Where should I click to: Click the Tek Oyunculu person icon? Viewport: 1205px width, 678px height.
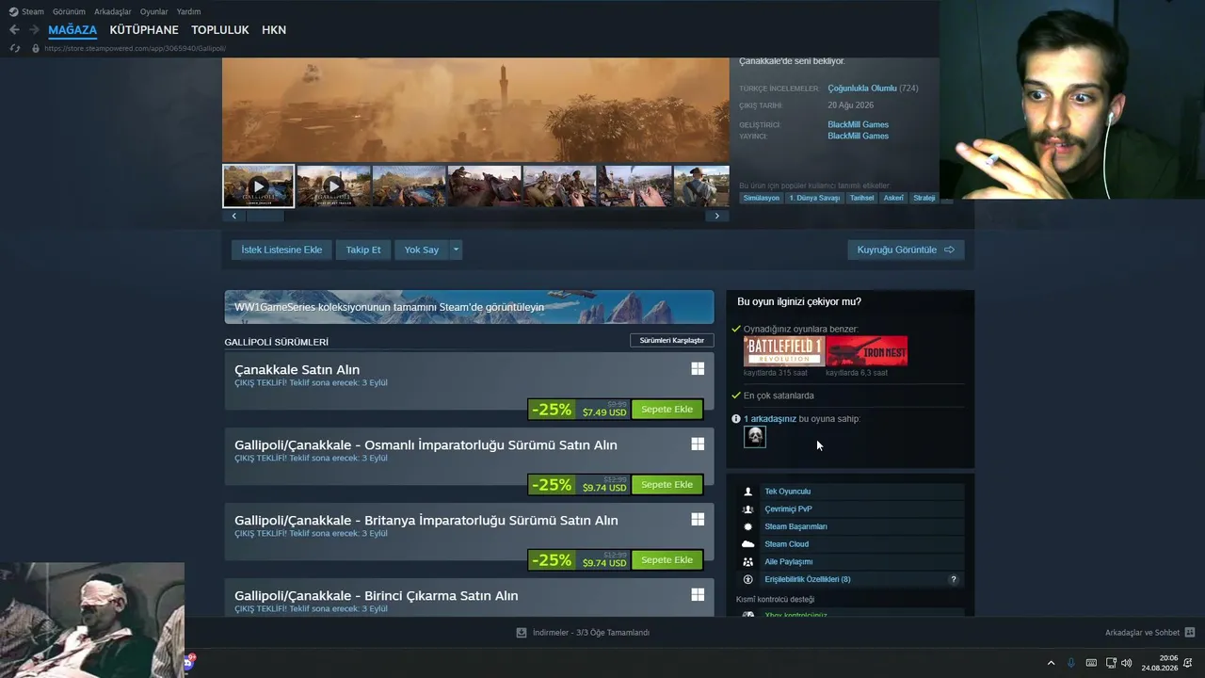[x=748, y=492]
